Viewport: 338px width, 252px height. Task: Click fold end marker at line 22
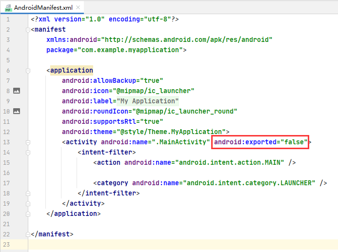tap(28, 234)
